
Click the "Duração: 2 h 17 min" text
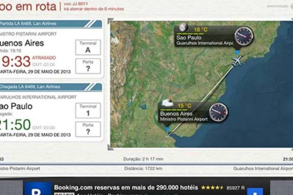(143, 159)
